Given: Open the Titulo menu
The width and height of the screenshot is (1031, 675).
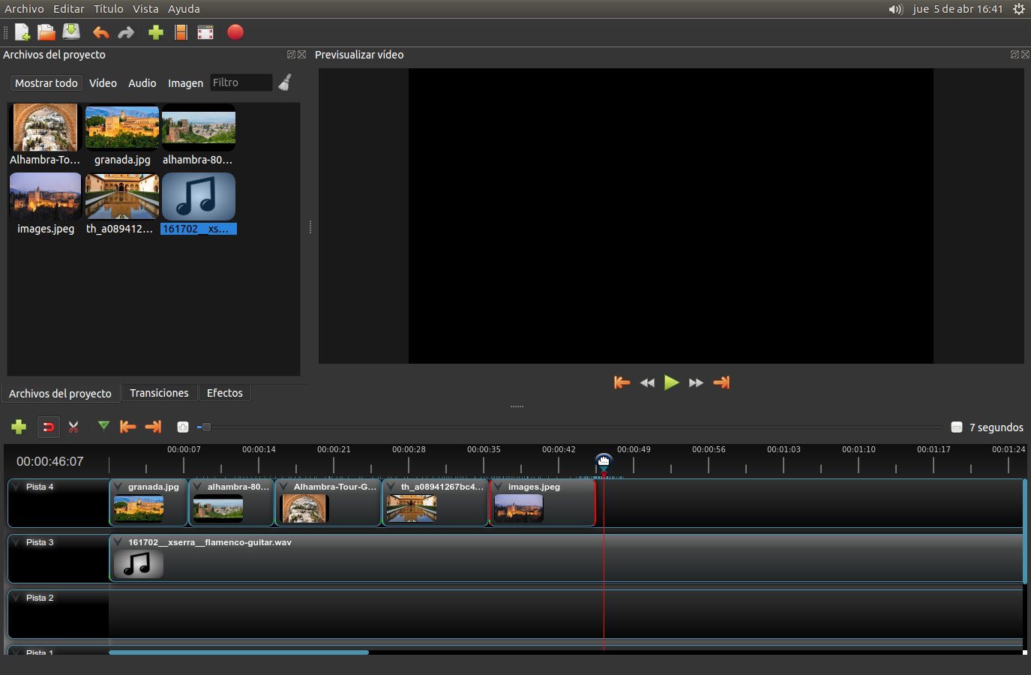Looking at the screenshot, I should coord(109,9).
